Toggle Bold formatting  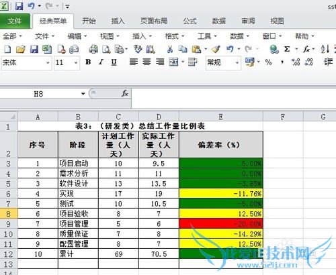pyautogui.click(x=88, y=62)
